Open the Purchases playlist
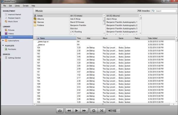 (12, 49)
